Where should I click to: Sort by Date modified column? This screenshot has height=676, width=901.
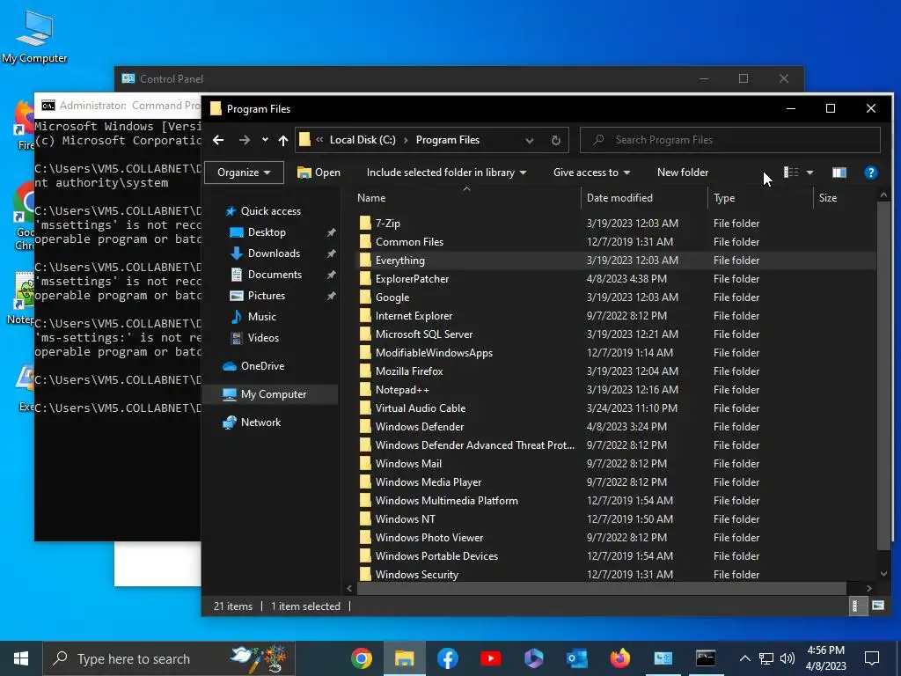645,198
